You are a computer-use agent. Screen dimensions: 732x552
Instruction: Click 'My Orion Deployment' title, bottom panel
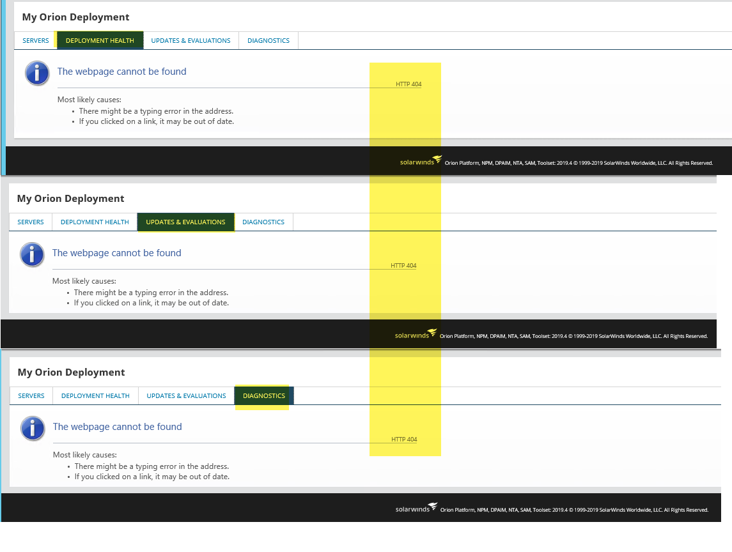72,372
